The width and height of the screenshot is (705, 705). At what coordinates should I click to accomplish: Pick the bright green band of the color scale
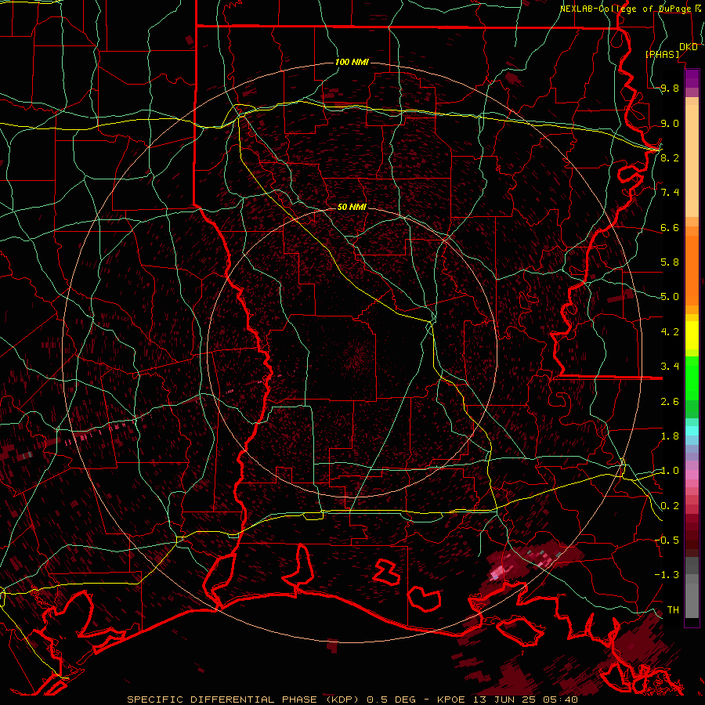(x=692, y=378)
